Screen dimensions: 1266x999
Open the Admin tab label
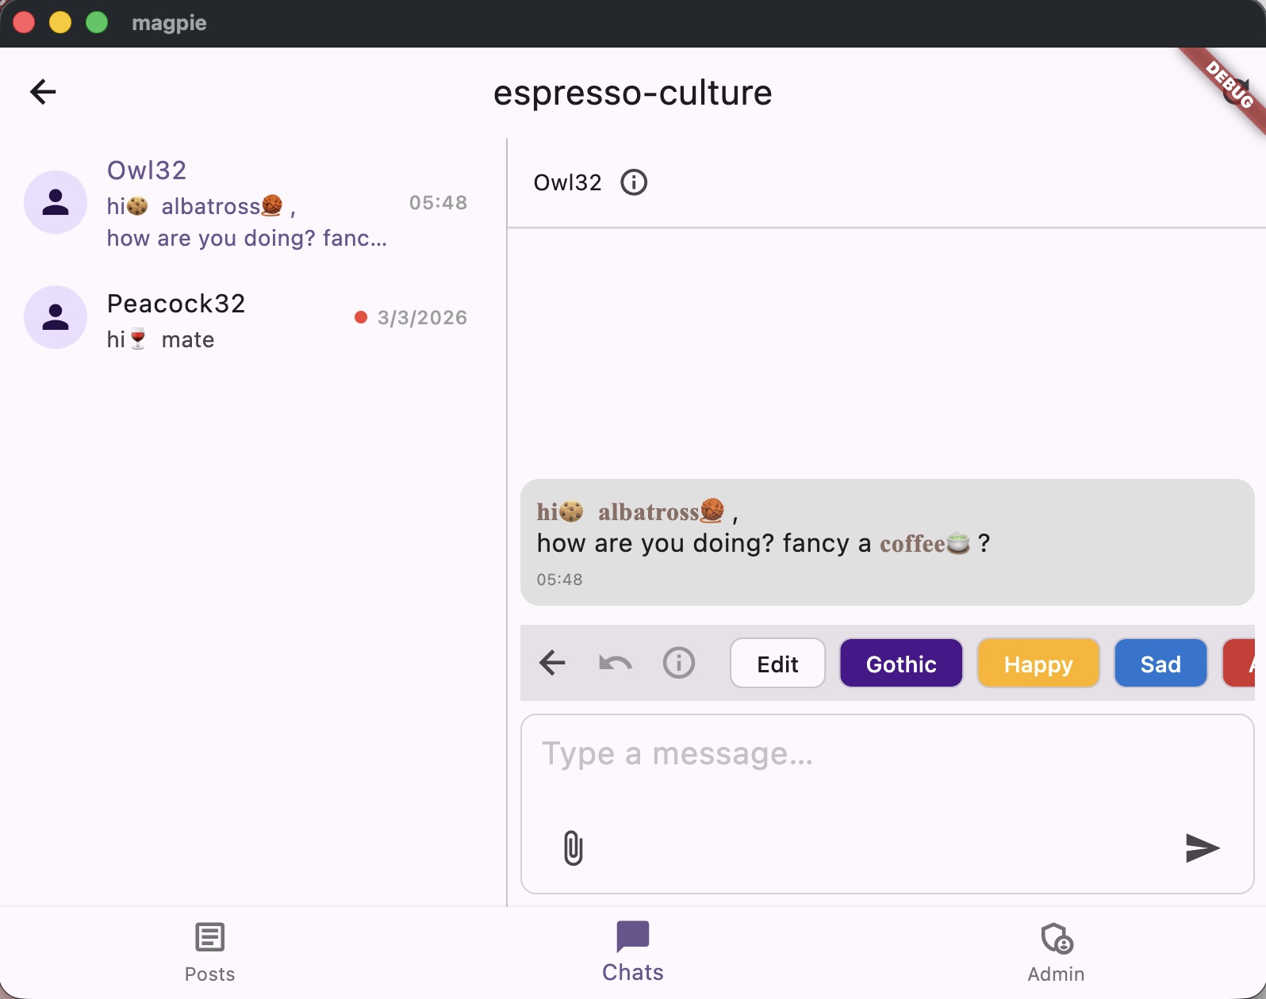tap(1056, 974)
